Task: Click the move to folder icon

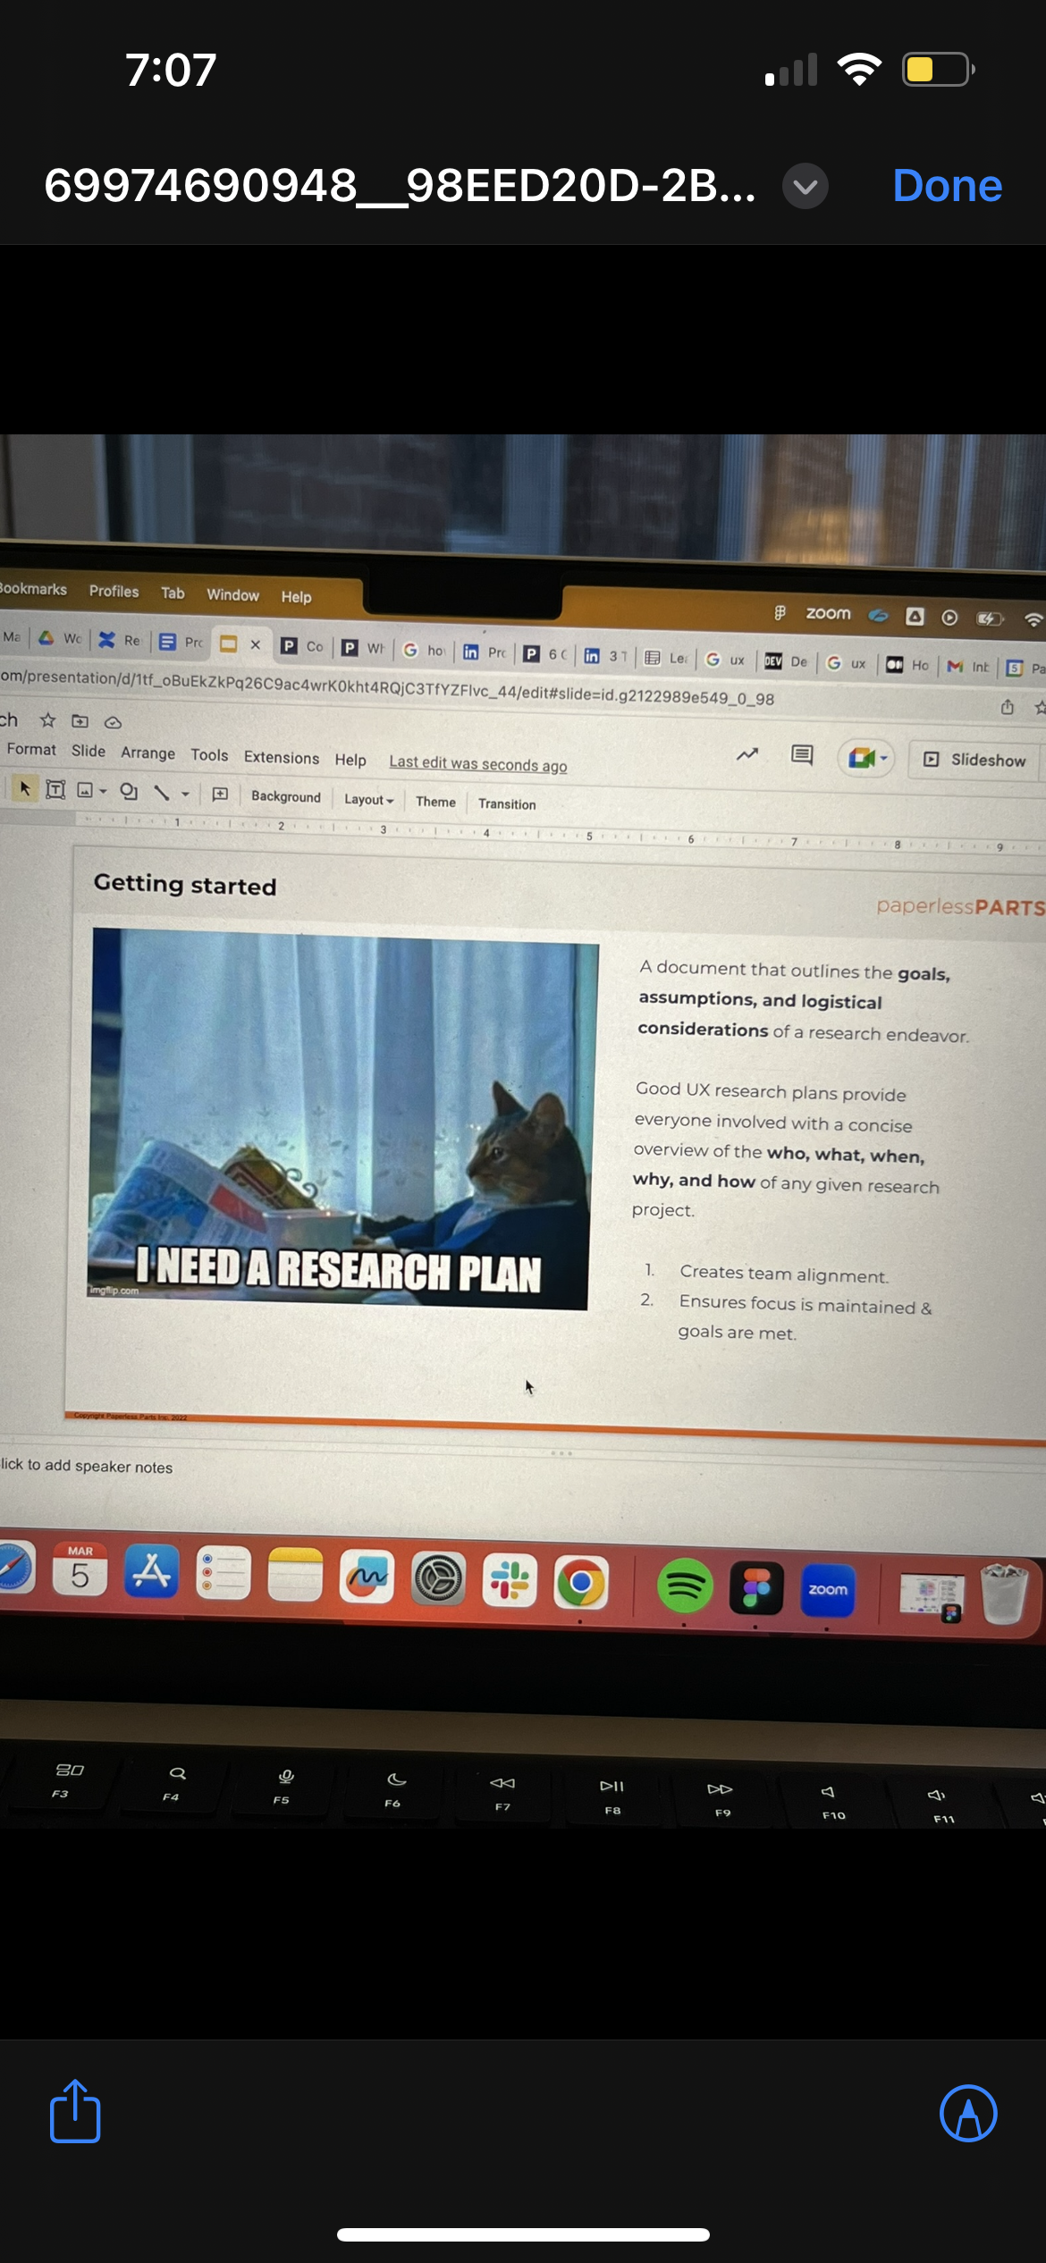Action: tap(80, 720)
